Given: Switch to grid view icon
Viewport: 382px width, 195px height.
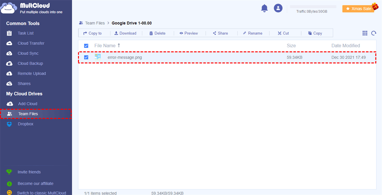Looking at the screenshot, I should click(365, 33).
